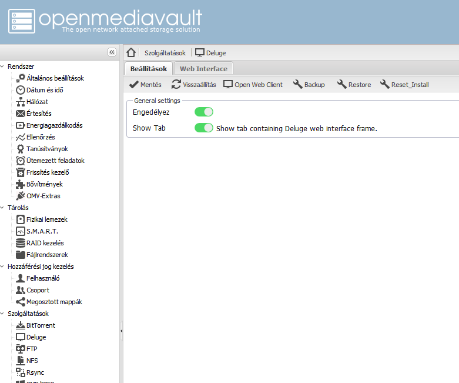Image resolution: width=459 pixels, height=383 pixels.
Task: Click the FTP service icon
Action: coord(21,349)
